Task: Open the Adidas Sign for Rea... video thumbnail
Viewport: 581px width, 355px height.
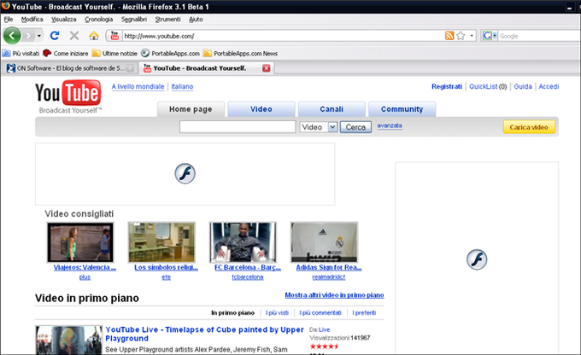Action: (324, 242)
